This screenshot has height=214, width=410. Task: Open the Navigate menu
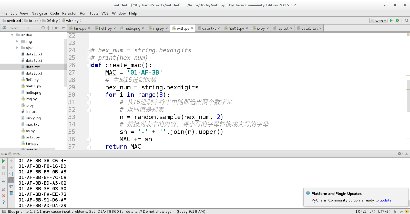pos(39,13)
